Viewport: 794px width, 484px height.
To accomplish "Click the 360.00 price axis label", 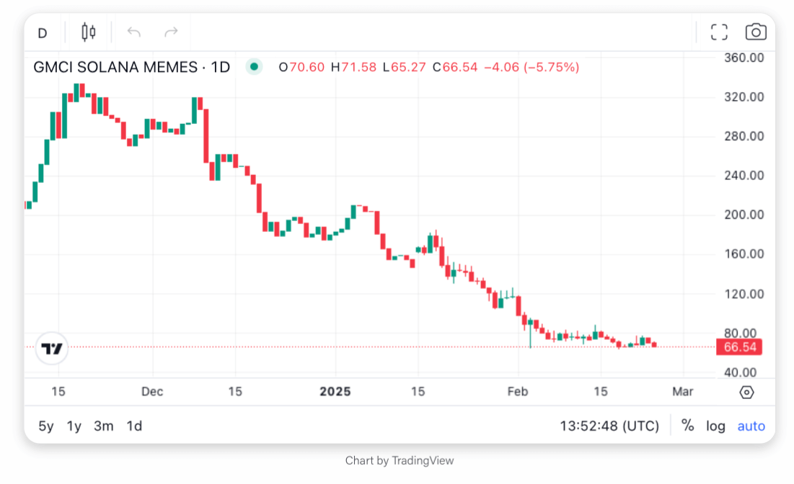I will [x=744, y=58].
